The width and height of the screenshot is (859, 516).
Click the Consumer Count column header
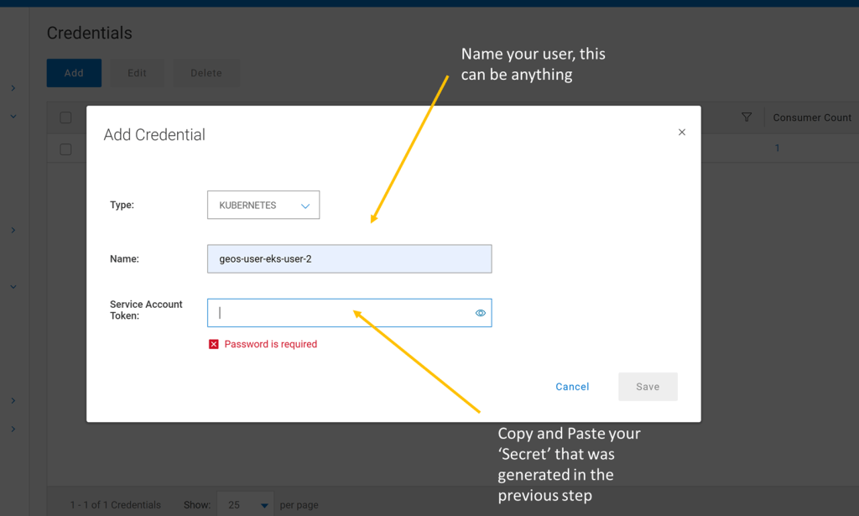(811, 117)
